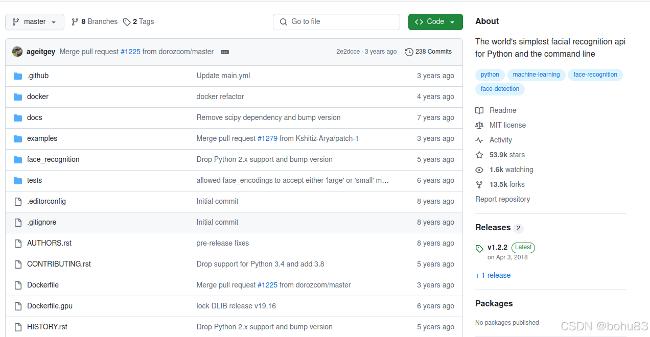Click the watching eye icon
Screen dimensions: 650x337
479,170
